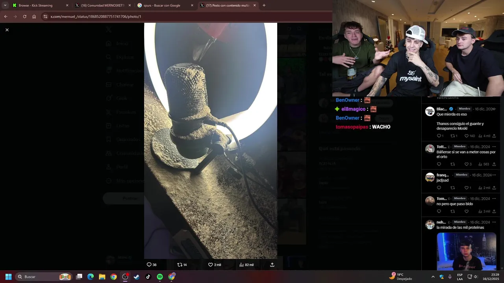Share Blac...'s Thanos comment
The height and width of the screenshot is (283, 504).
(x=494, y=136)
